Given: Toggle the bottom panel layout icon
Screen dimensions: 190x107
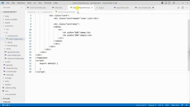Looking at the screenshot, I should tap(166, 3).
